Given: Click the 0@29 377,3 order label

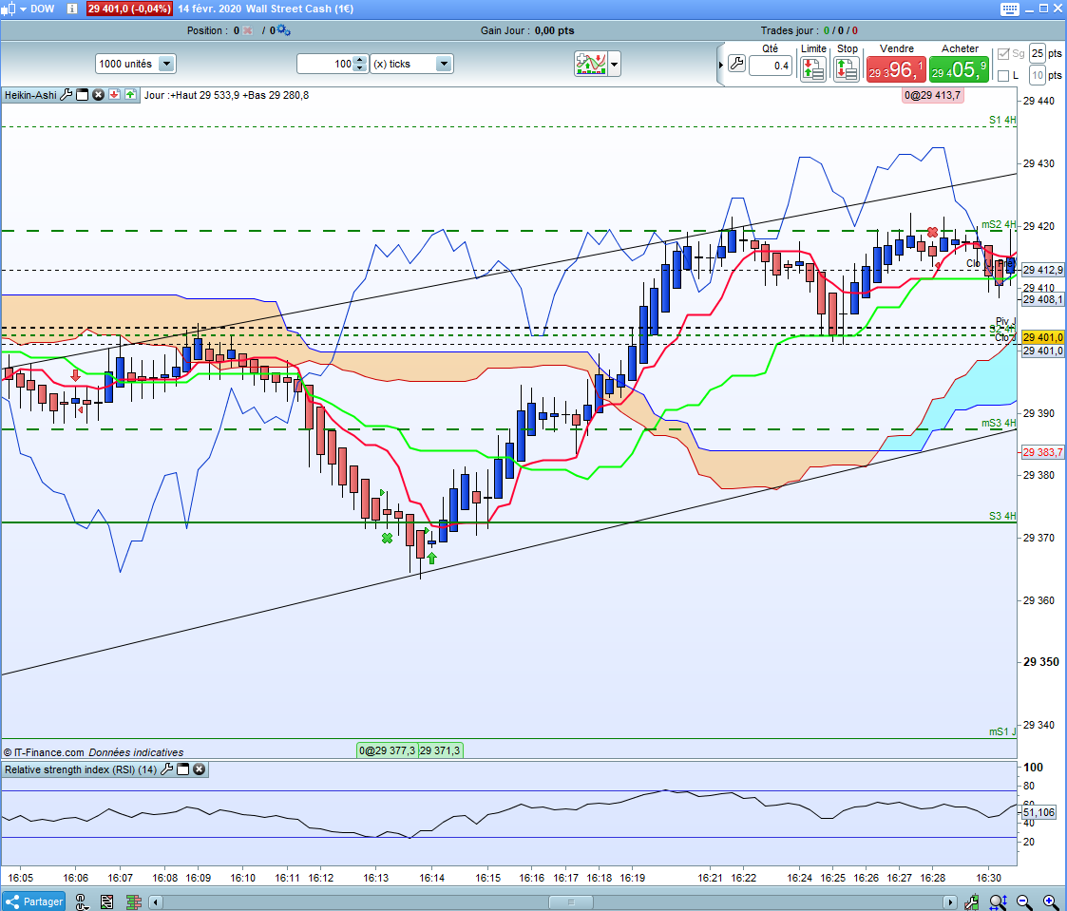Looking at the screenshot, I should click(x=388, y=750).
